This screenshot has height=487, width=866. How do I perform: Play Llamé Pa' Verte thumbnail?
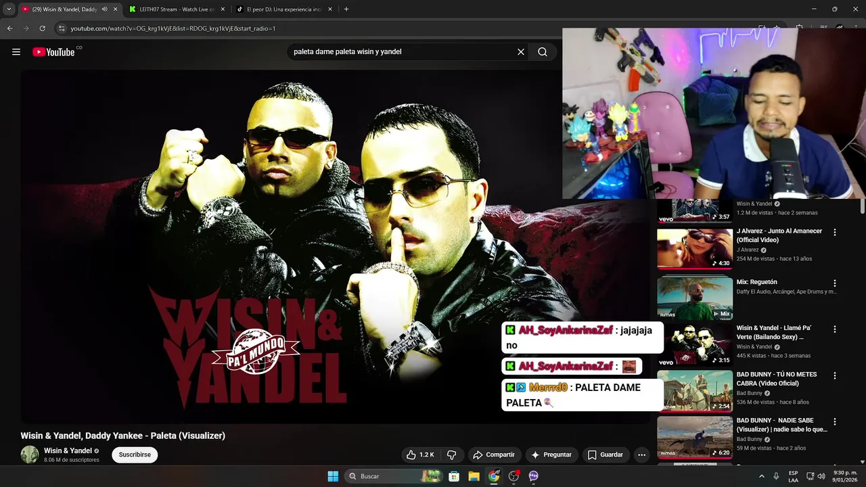695,346
